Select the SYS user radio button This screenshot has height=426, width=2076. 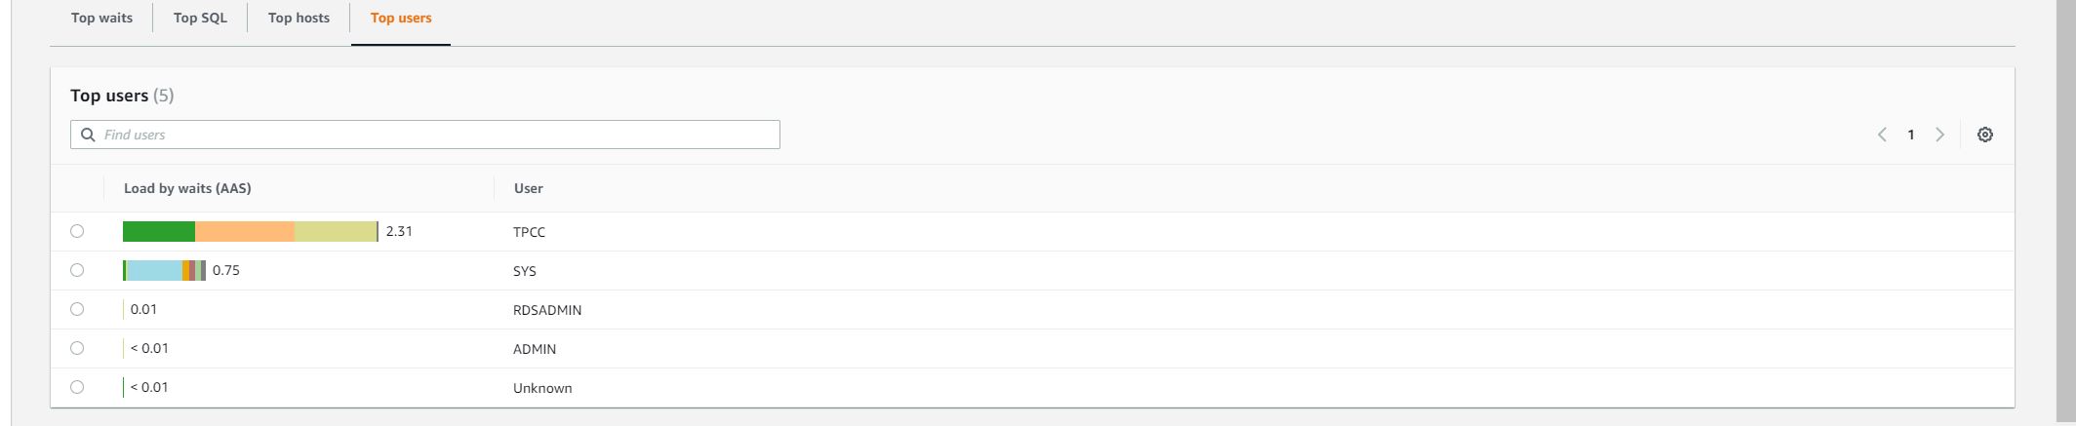(x=77, y=270)
